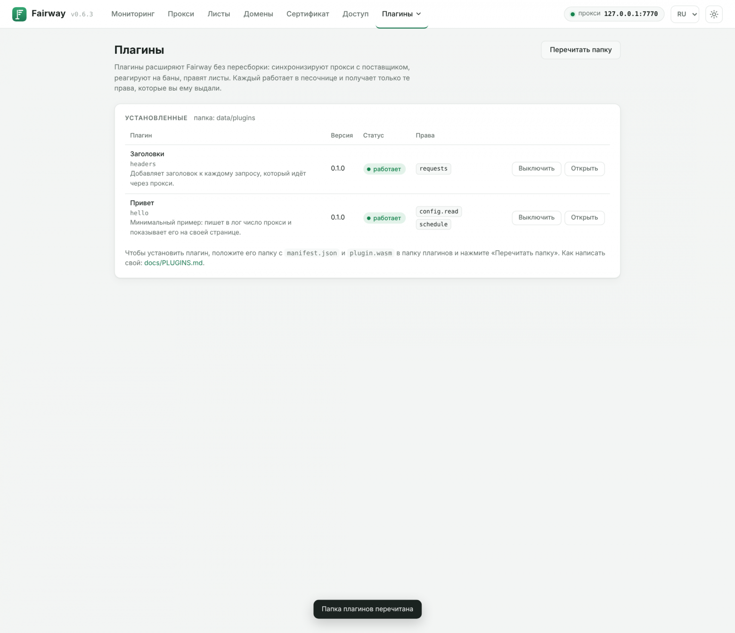Open the Листы tab

click(x=219, y=14)
